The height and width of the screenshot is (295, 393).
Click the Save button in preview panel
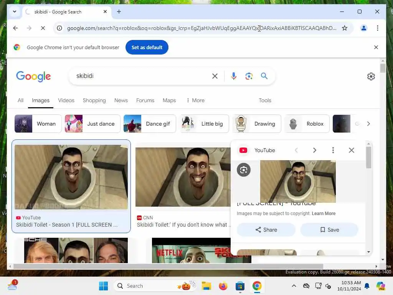click(329, 230)
